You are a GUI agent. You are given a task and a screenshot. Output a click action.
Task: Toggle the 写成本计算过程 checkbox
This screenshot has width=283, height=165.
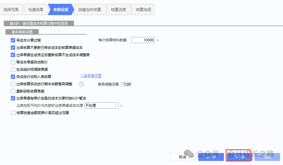(x=13, y=40)
